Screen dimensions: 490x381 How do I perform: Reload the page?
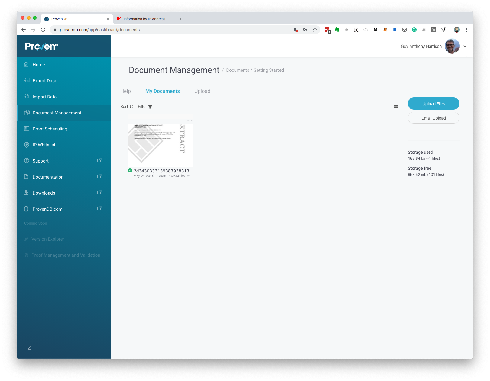pos(43,30)
